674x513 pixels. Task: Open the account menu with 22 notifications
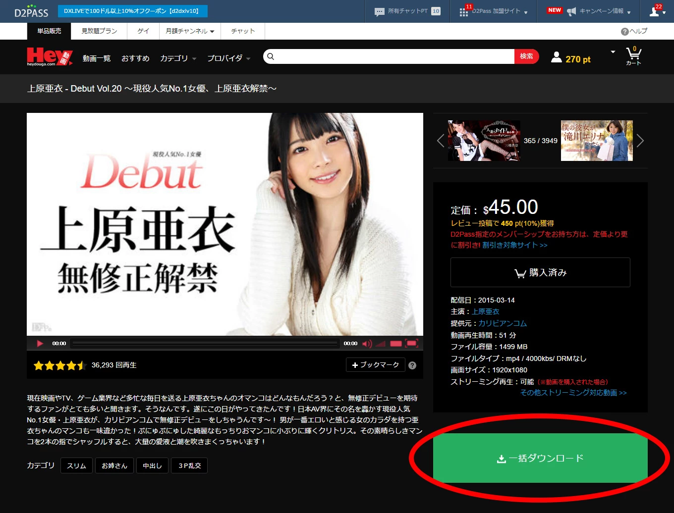click(x=658, y=11)
